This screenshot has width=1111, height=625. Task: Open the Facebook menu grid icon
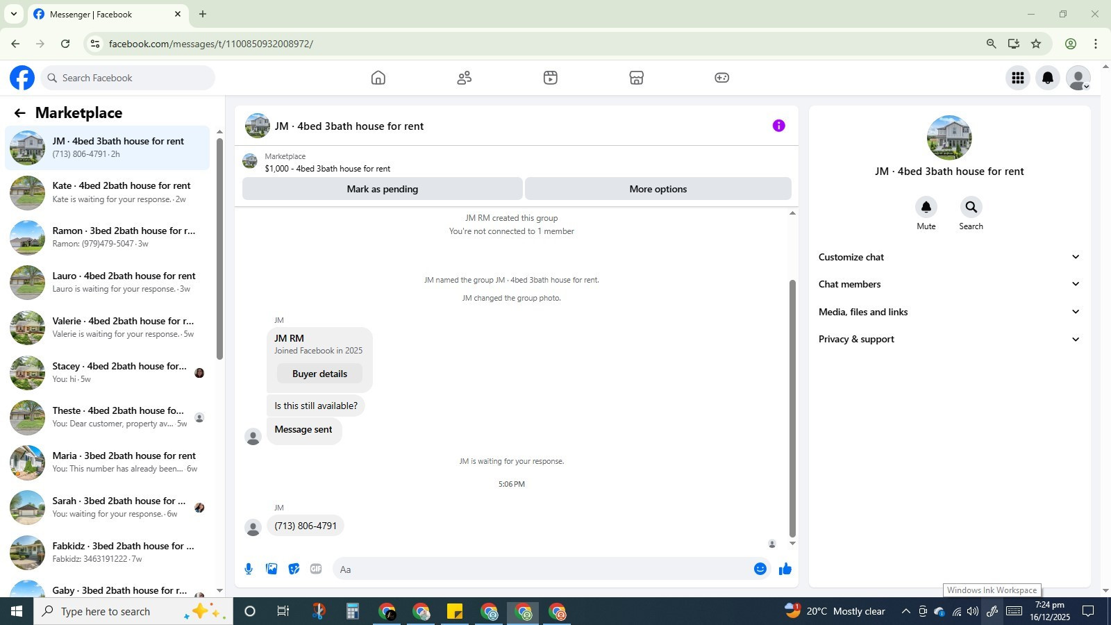tap(1018, 78)
